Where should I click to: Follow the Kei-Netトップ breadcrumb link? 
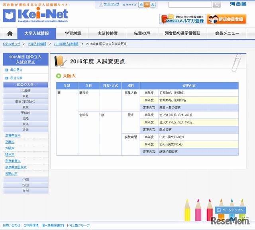pos(12,44)
